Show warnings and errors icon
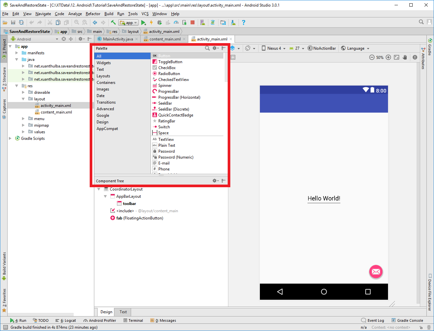434x331 pixels. [x=415, y=57]
